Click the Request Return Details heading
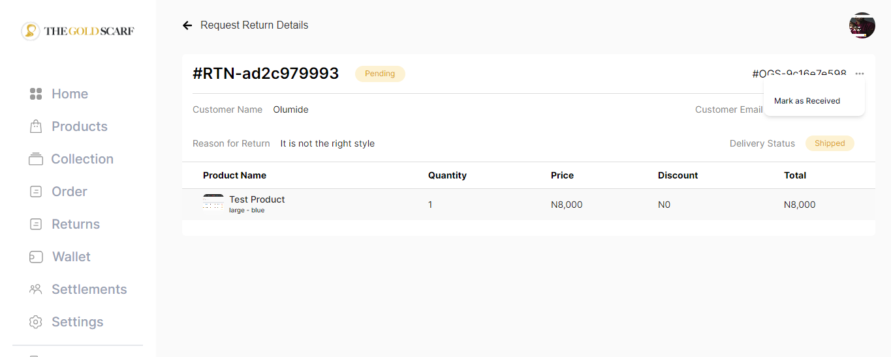 (x=255, y=25)
